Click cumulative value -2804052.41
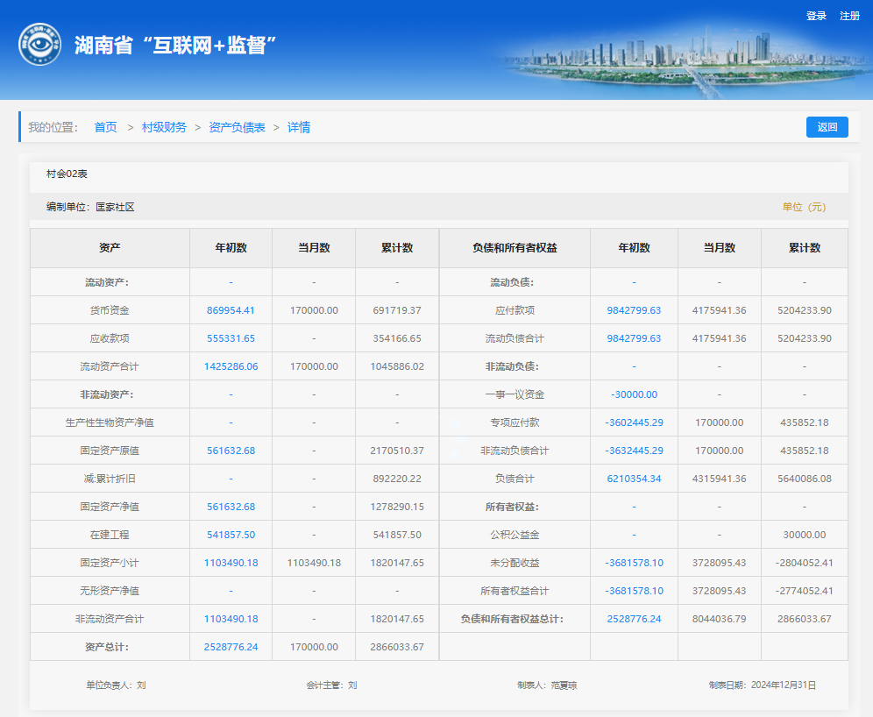This screenshot has height=717, width=873. (804, 563)
